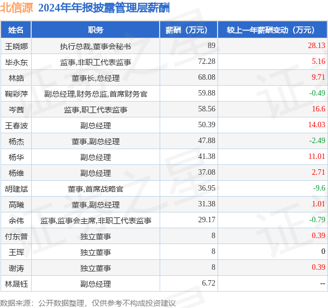Click salary change -0.49
328x308 pixels.
click(317, 93)
